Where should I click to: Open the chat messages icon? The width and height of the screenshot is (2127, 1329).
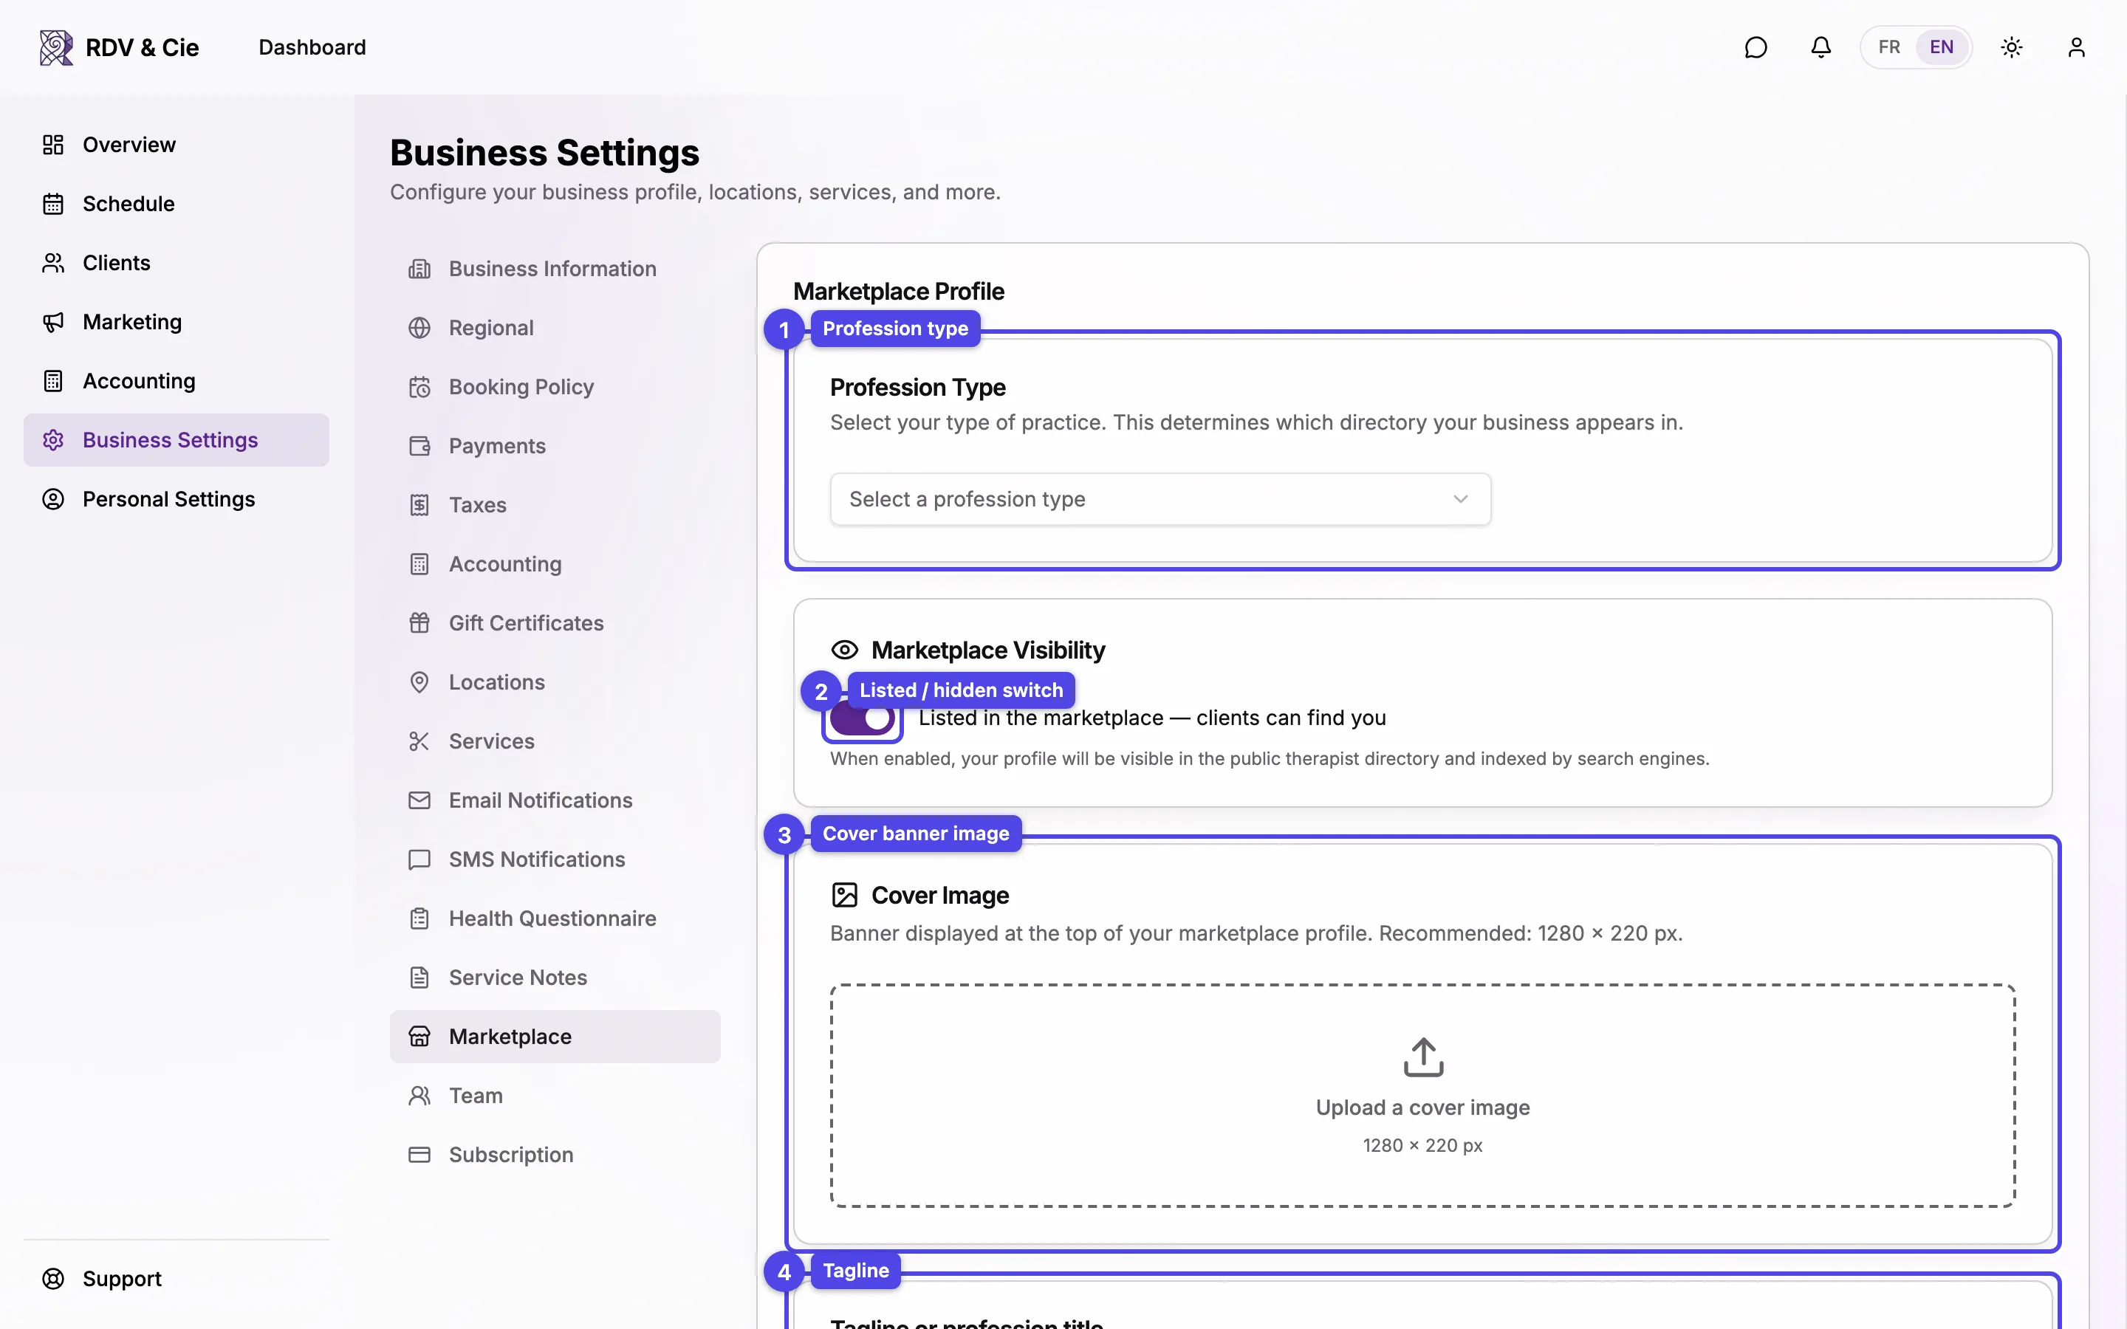[1756, 47]
